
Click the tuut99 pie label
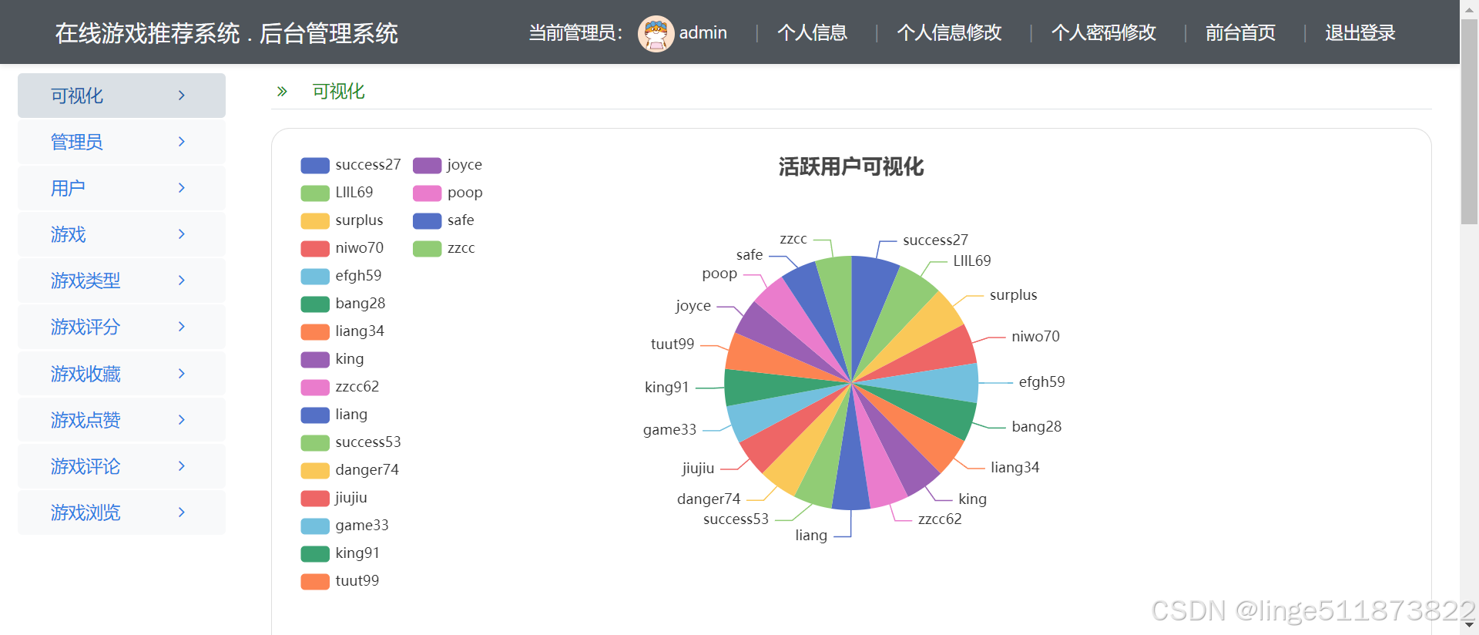pos(672,344)
